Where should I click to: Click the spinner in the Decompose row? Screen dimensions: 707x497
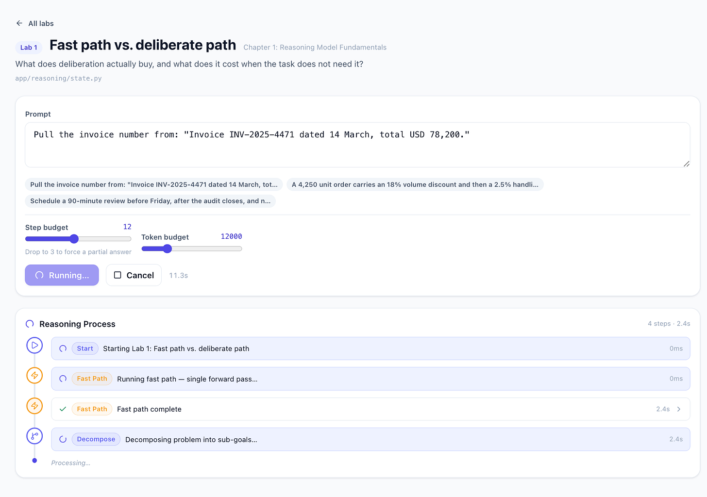tap(63, 439)
